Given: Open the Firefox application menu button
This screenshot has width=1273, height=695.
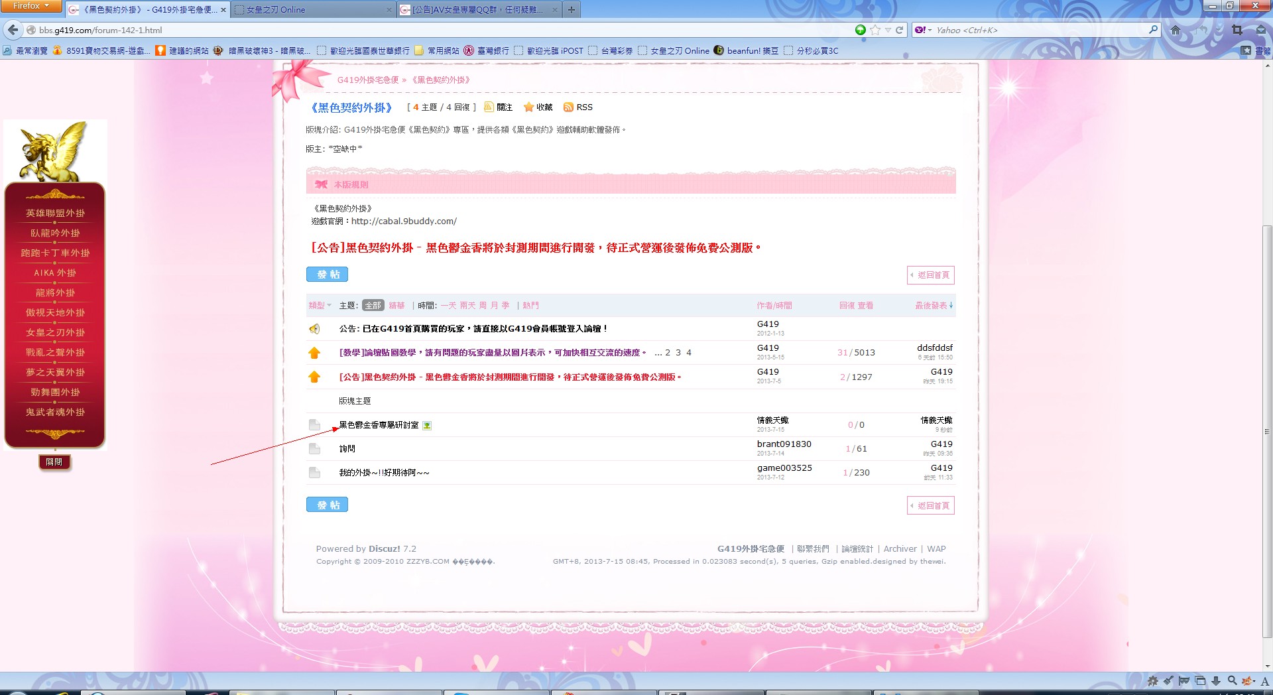Looking at the screenshot, I should click(x=31, y=6).
